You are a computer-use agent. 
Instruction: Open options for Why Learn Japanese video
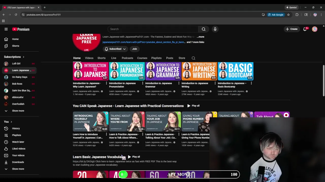[106, 83]
